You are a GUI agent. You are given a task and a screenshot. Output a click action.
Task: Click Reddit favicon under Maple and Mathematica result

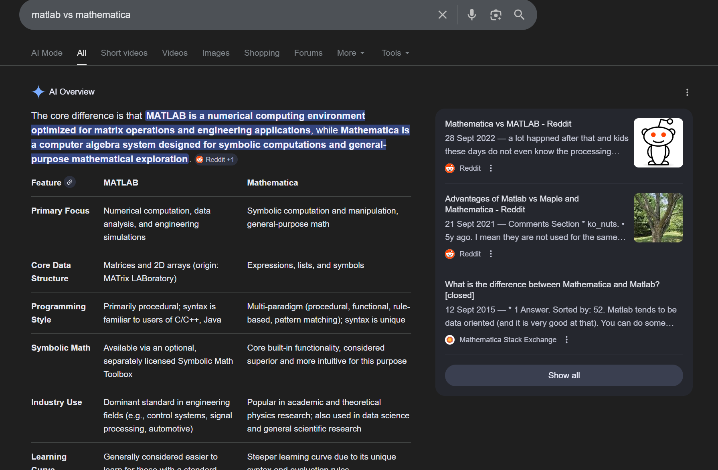click(450, 254)
